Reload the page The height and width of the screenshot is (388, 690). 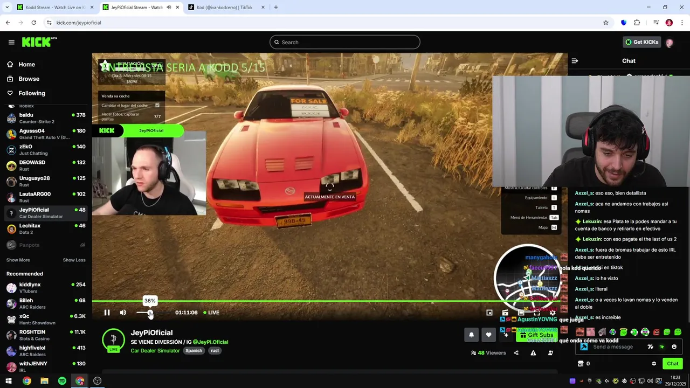click(33, 23)
